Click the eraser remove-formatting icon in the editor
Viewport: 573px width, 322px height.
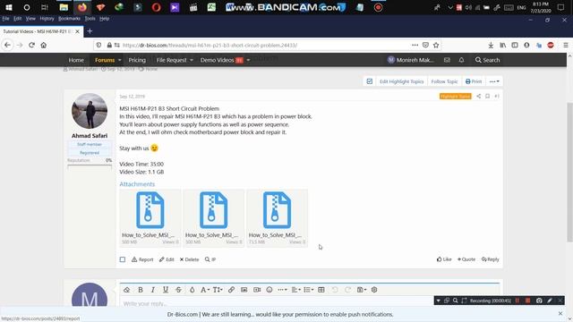pyautogui.click(x=127, y=290)
